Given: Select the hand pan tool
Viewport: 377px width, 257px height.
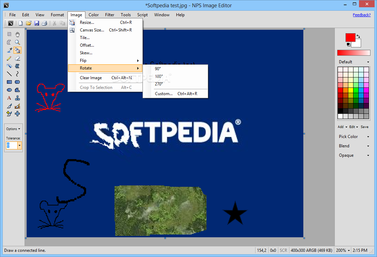Looking at the screenshot, I should [x=17, y=34].
